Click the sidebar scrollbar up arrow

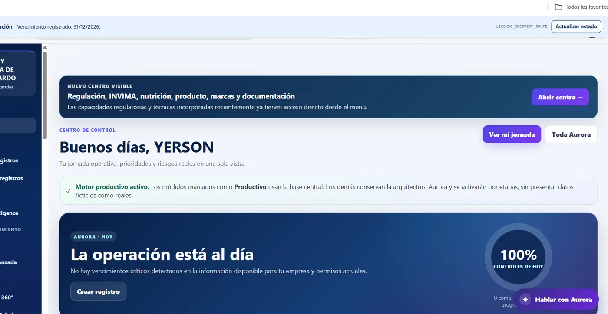tap(45, 47)
